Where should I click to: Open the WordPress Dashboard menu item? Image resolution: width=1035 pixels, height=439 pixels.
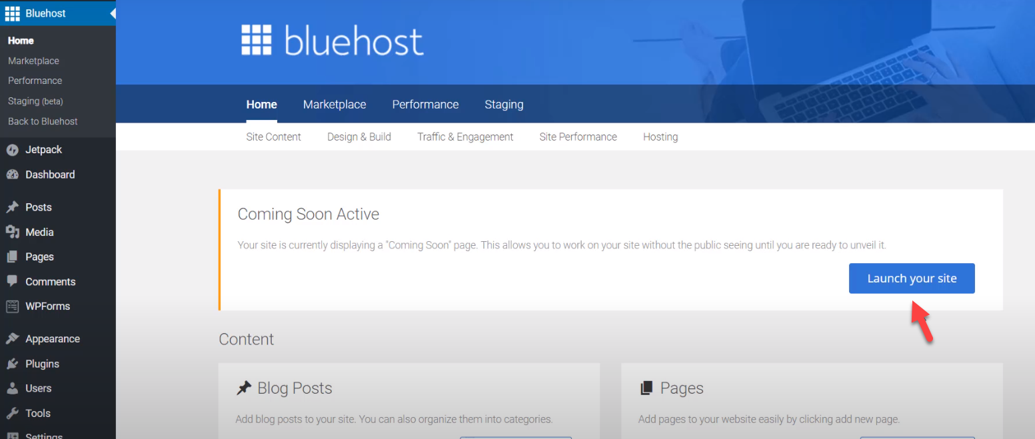(x=50, y=175)
